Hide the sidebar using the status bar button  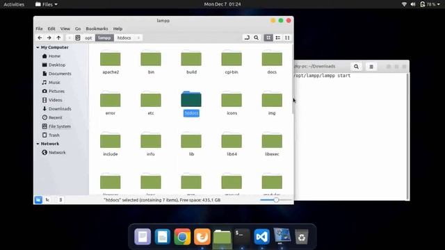(x=60, y=200)
